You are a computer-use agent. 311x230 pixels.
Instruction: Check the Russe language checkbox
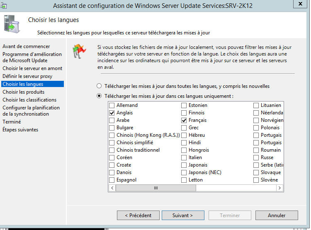click(x=256, y=157)
